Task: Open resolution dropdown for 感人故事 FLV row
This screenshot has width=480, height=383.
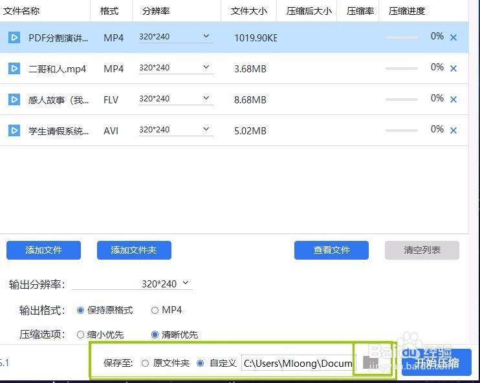Action: tap(176, 99)
